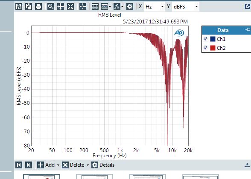Open the Details settings button
Image resolution: width=251 pixels, height=179 pixels.
coord(103,165)
